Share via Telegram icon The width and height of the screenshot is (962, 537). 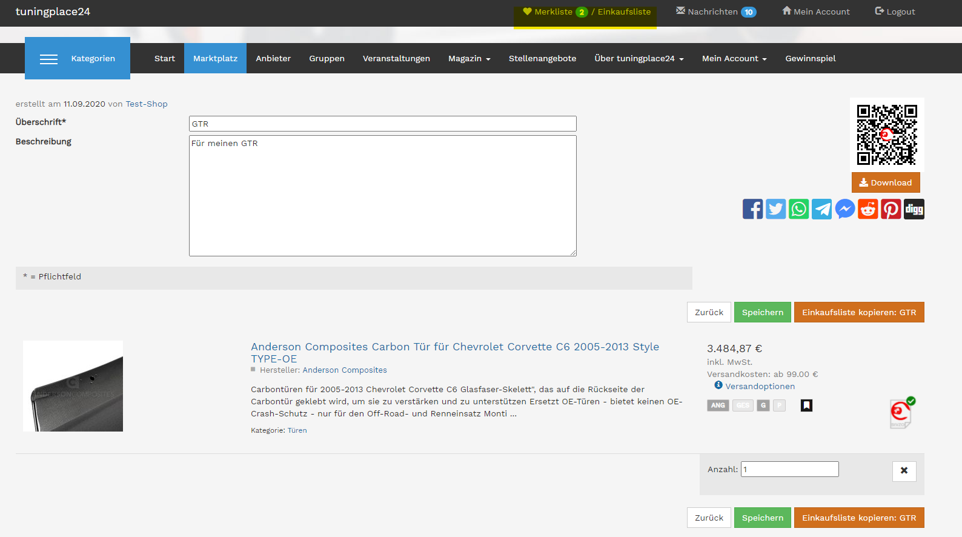821,209
